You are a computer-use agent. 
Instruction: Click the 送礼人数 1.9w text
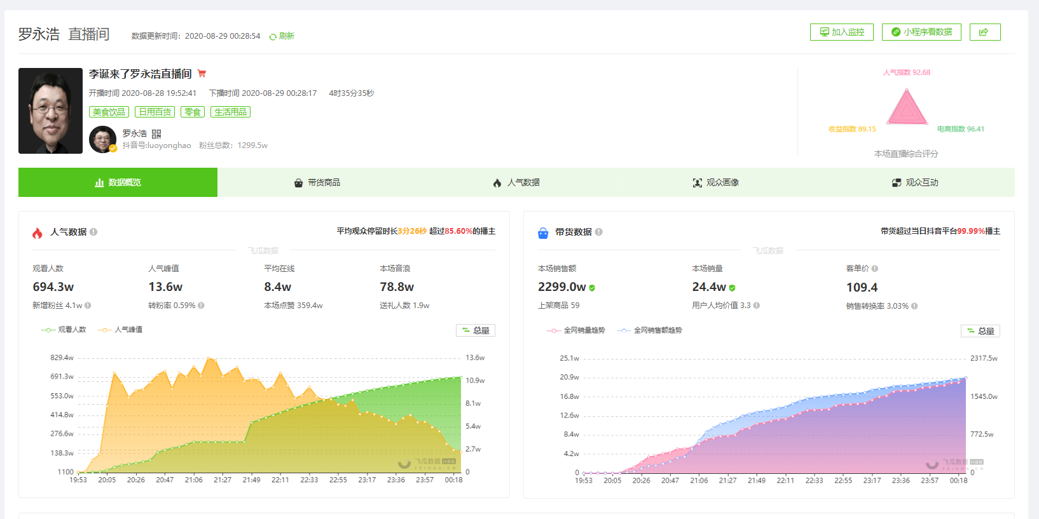click(404, 306)
